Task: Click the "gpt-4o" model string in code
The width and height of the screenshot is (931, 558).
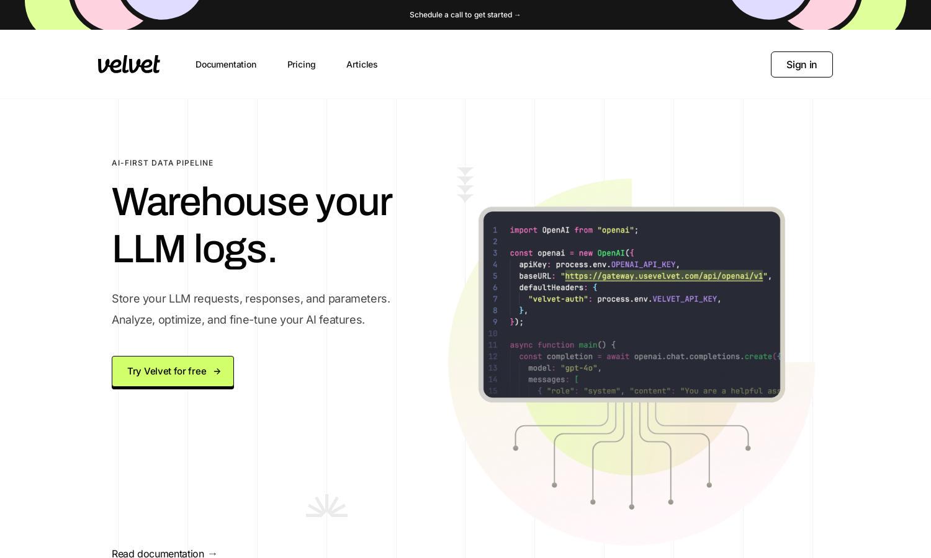Action: [x=579, y=368]
